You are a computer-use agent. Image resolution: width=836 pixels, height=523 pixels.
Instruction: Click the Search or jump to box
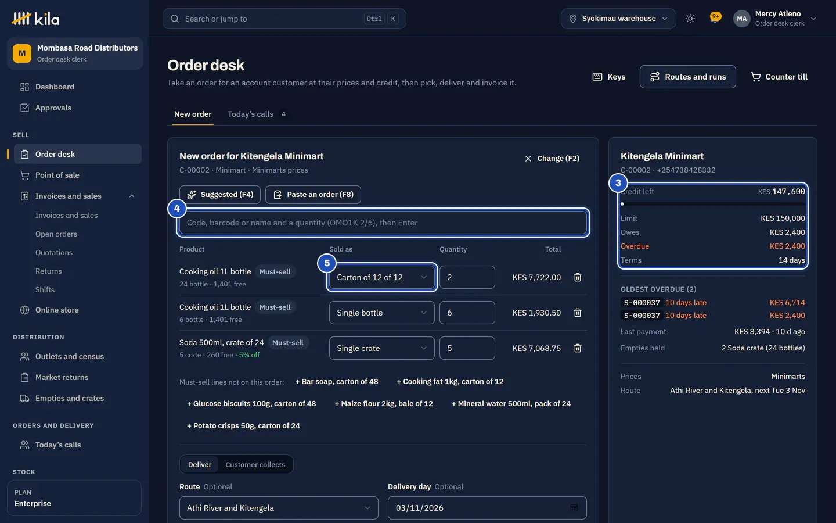[284, 19]
